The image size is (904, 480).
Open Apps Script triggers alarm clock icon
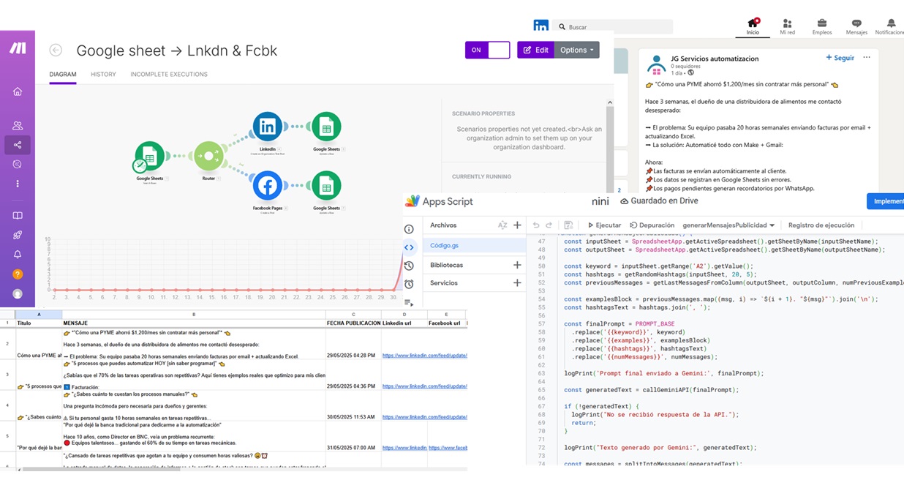tap(409, 284)
